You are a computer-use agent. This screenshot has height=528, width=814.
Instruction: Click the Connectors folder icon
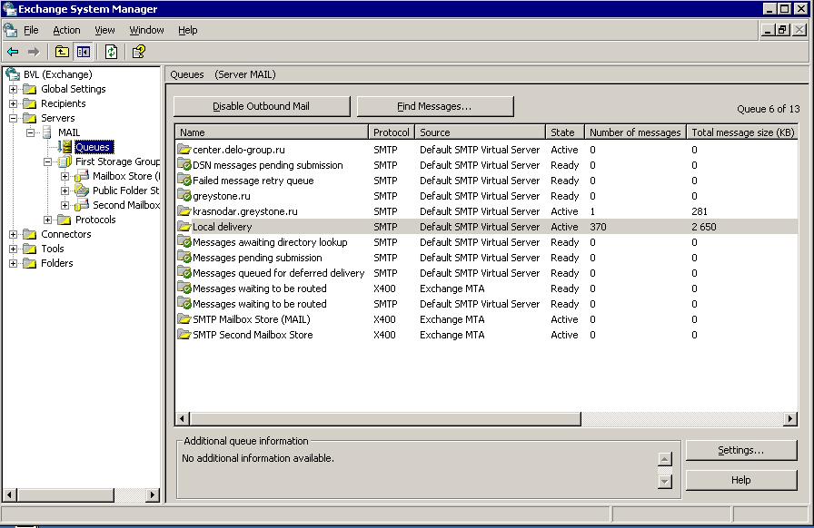[30, 234]
